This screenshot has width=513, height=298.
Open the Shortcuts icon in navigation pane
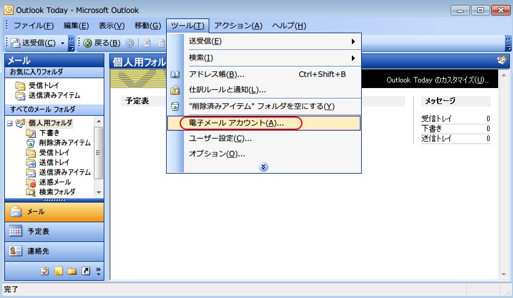[x=86, y=271]
